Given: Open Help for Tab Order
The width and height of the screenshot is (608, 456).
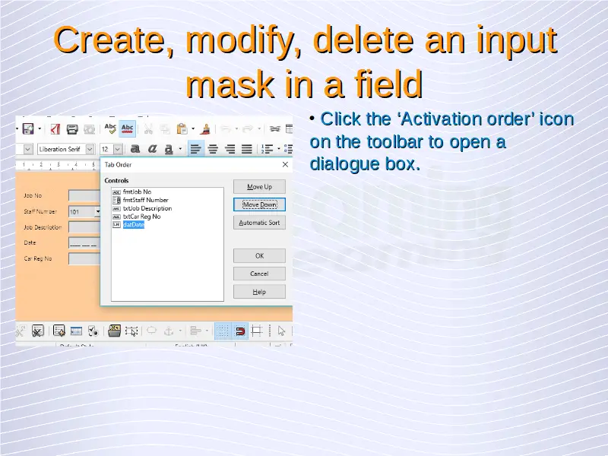Looking at the screenshot, I should pyautogui.click(x=259, y=292).
